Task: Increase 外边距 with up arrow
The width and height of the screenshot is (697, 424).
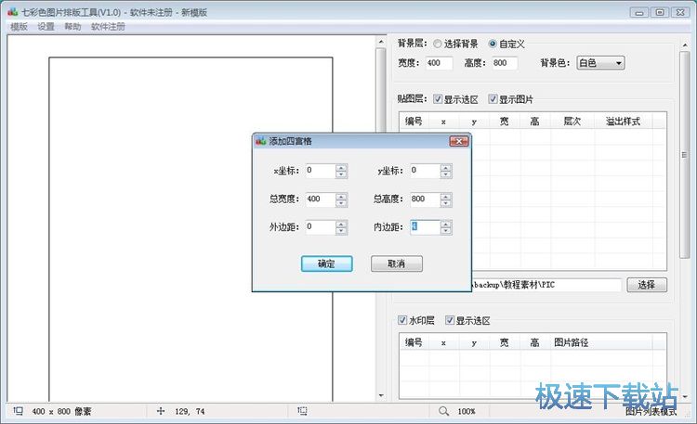Action: (x=341, y=224)
